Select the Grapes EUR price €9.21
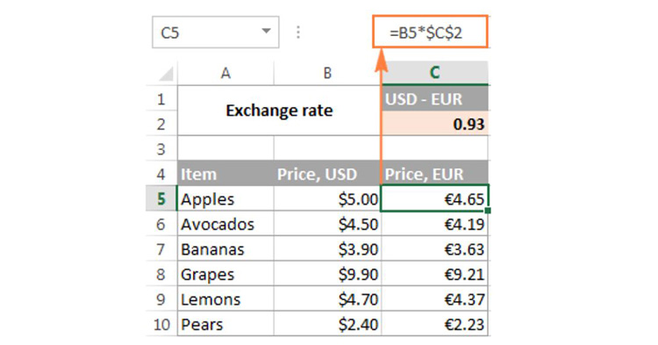The width and height of the screenshot is (658, 345). coord(435,274)
